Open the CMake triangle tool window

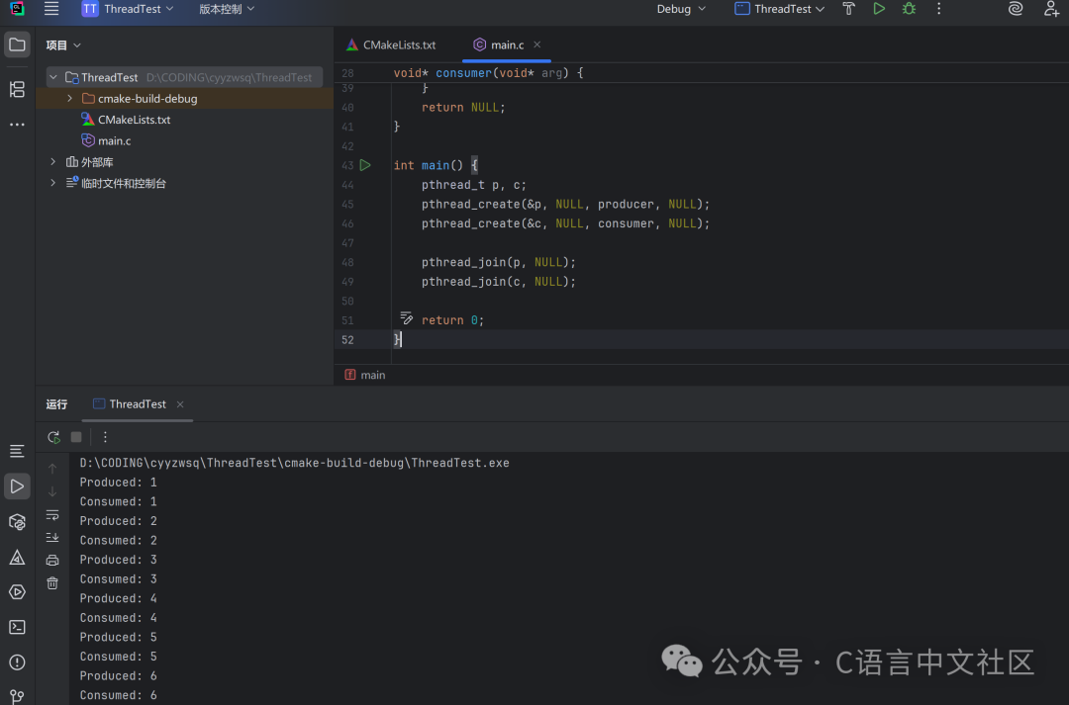[x=17, y=558]
